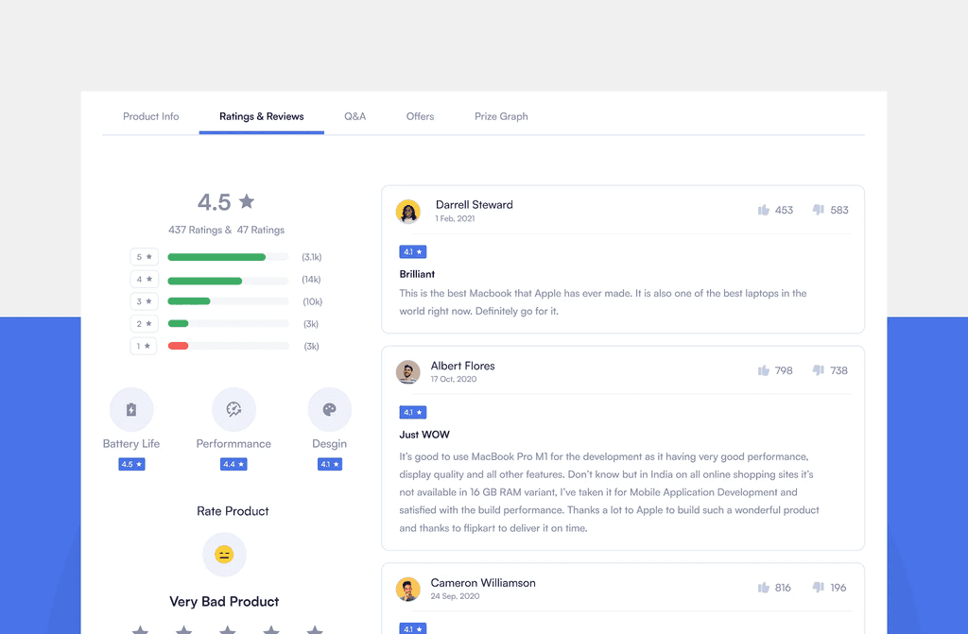968x634 pixels.
Task: Click the Battery Life icon
Action: click(130, 409)
